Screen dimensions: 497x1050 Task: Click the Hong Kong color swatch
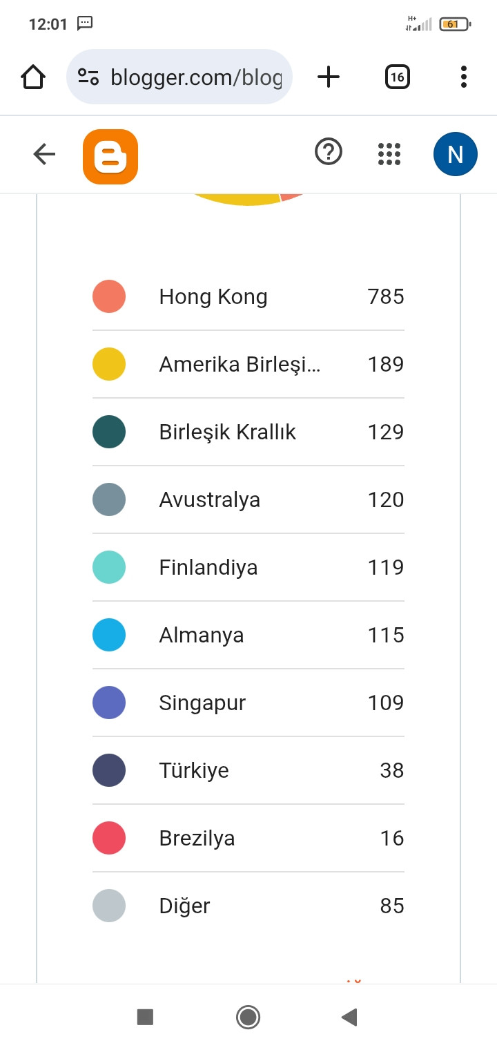click(109, 296)
